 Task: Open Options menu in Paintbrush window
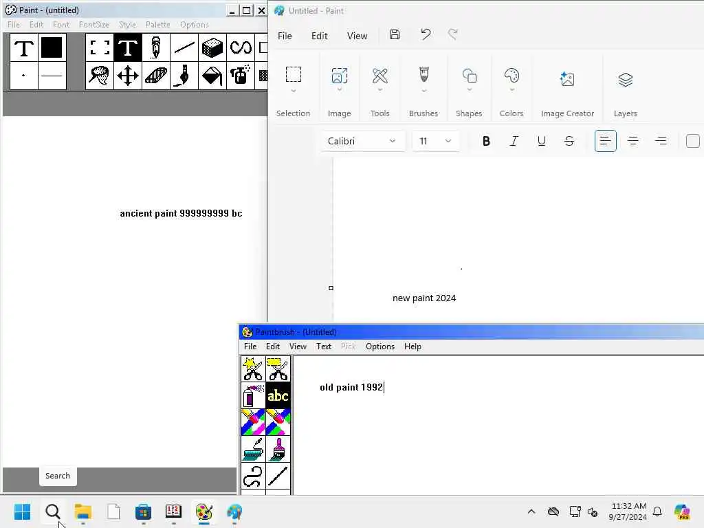379,346
